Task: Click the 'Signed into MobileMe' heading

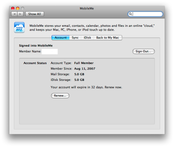Action: 36,45
